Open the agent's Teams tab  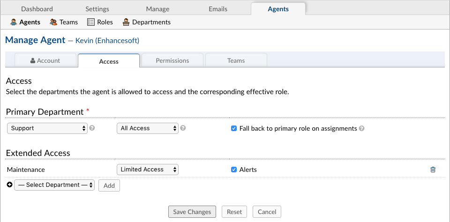point(236,60)
